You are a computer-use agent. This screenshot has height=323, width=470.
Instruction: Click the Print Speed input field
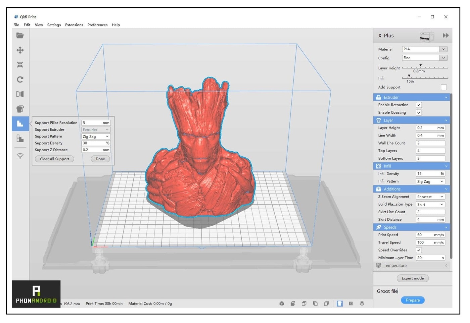(x=431, y=235)
